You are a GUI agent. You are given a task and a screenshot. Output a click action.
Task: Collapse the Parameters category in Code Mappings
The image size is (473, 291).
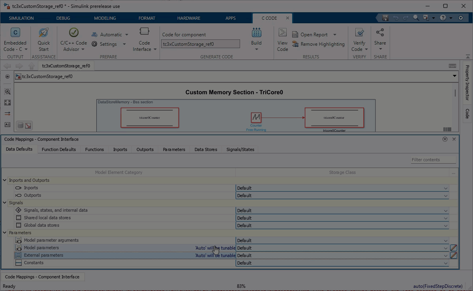pos(4,233)
